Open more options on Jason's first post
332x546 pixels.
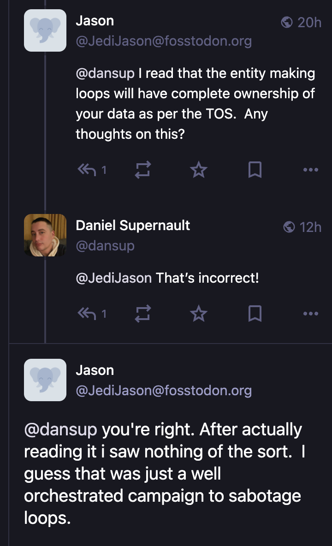311,170
